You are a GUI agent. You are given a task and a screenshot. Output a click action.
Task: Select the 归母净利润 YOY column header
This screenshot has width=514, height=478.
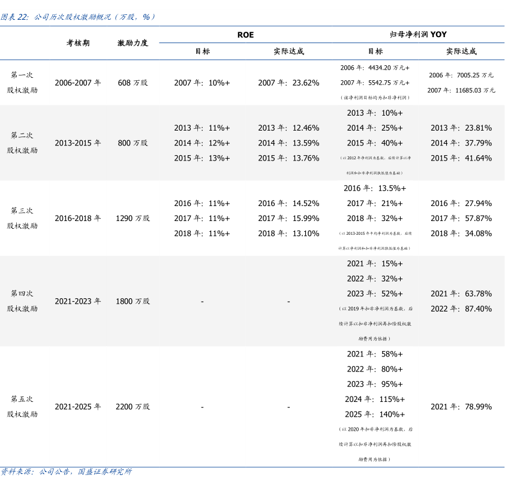[418, 35]
